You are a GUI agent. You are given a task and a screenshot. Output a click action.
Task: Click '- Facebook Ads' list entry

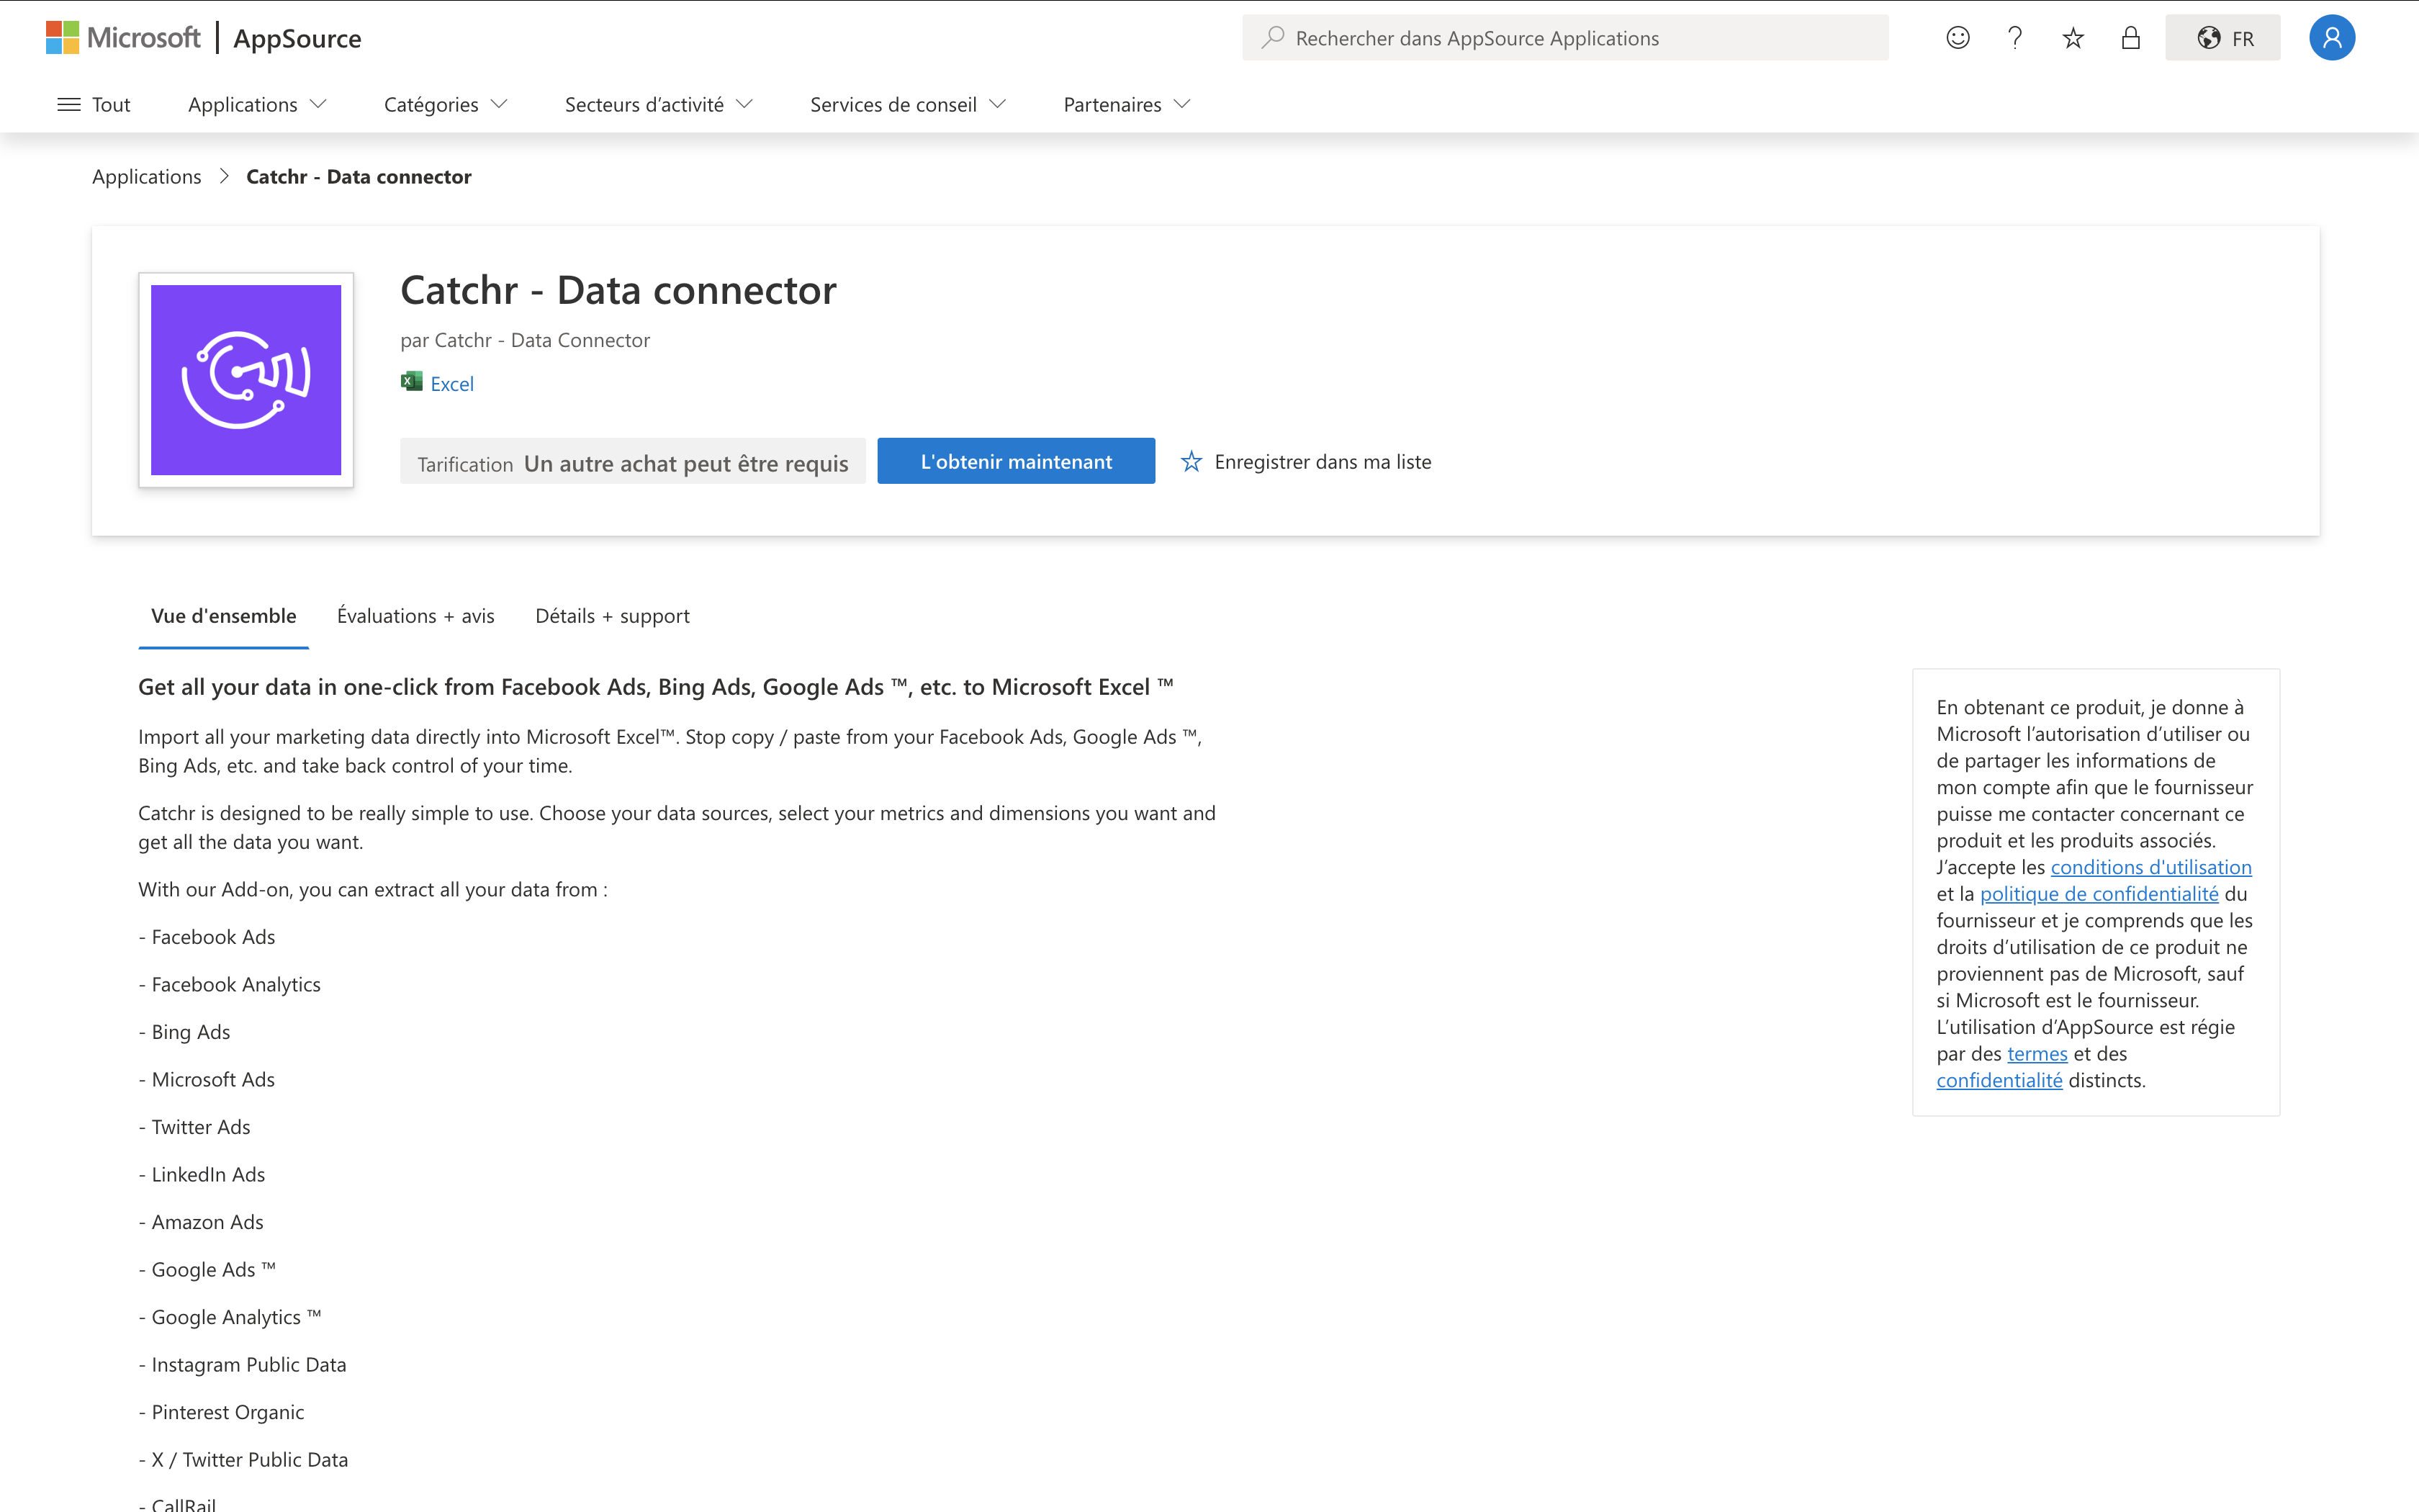[207, 937]
